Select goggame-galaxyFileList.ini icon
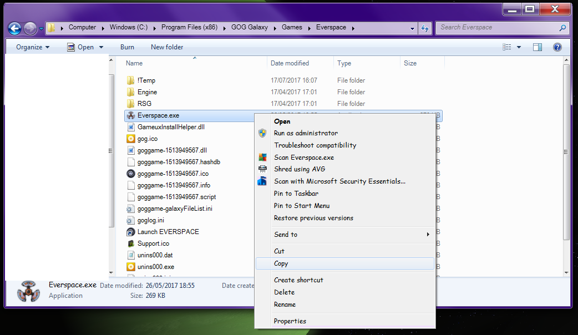This screenshot has height=335, width=578. point(130,209)
